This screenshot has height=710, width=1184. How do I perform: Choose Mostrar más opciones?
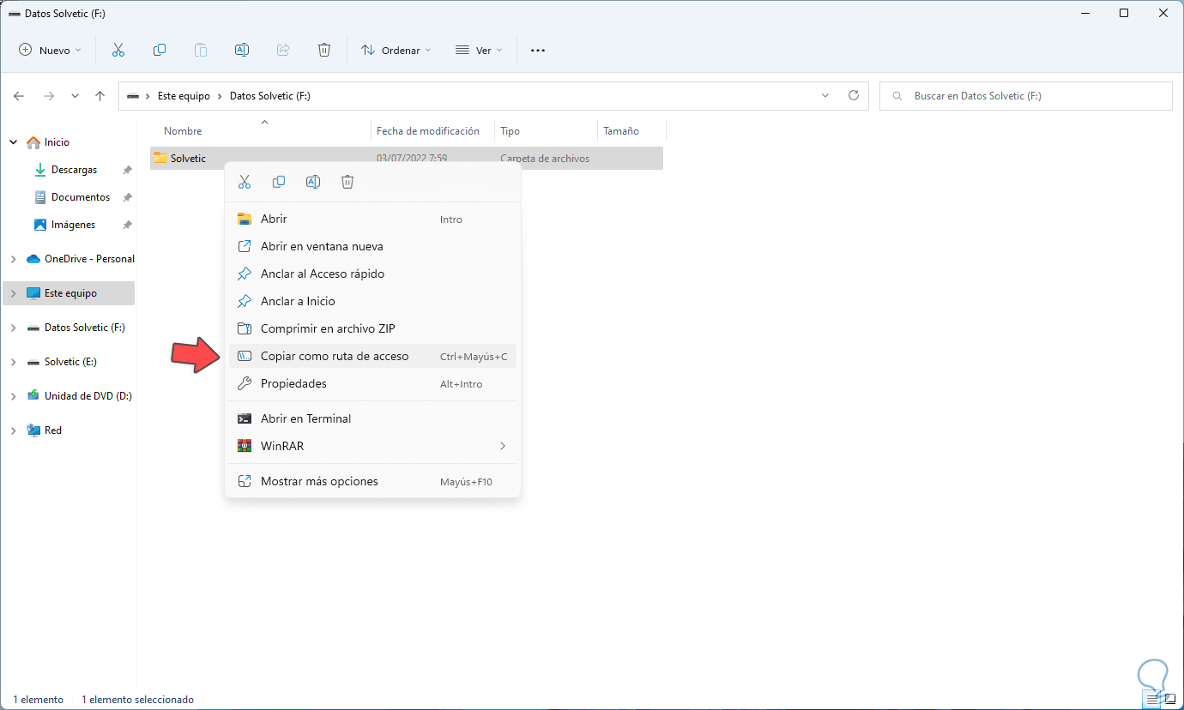point(372,481)
